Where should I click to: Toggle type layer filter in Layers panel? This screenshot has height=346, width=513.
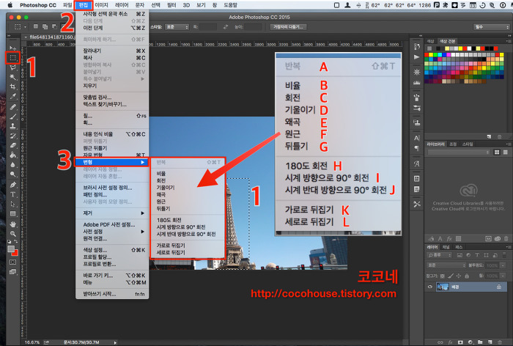(477, 255)
